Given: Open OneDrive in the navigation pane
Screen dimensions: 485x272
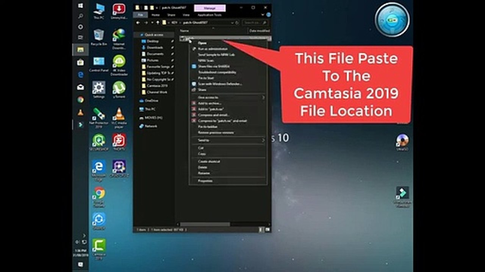Looking at the screenshot, I should pos(151,100).
